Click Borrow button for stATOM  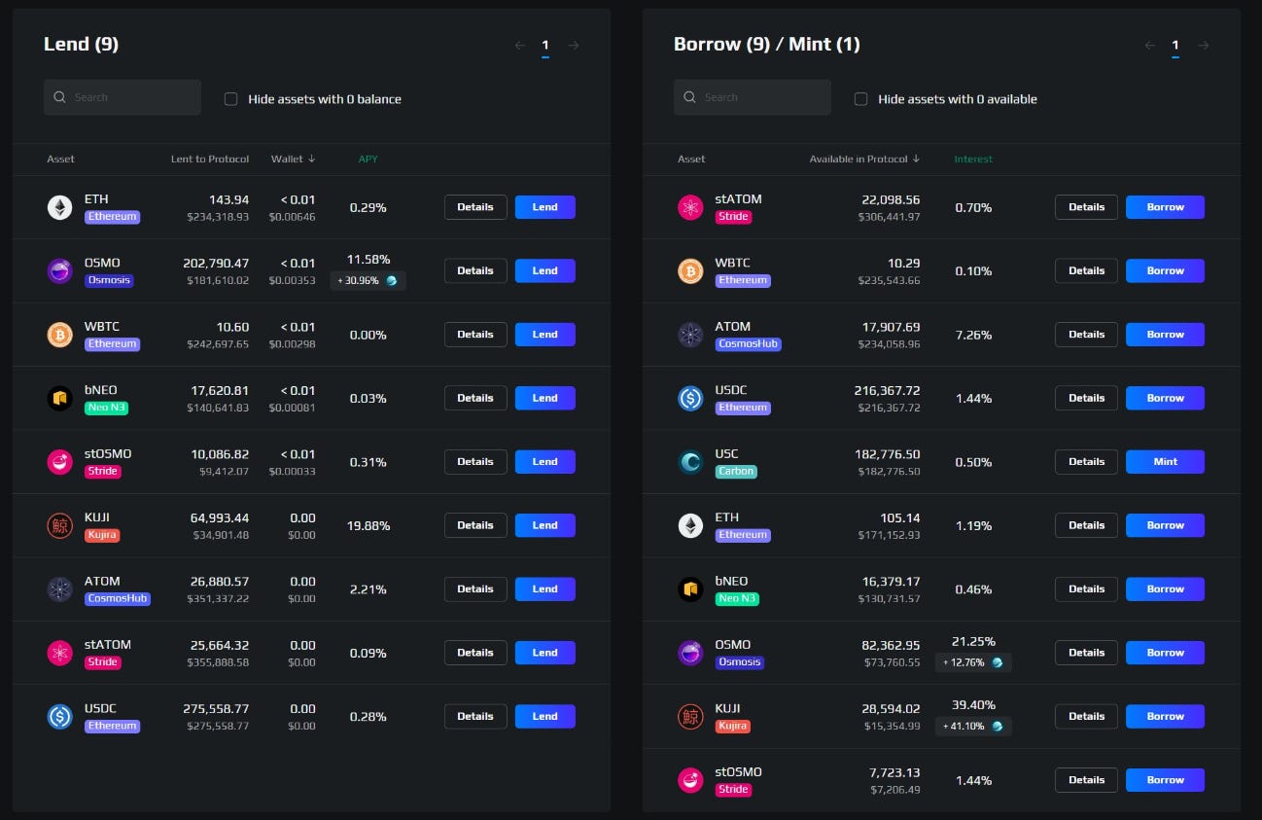click(1165, 207)
